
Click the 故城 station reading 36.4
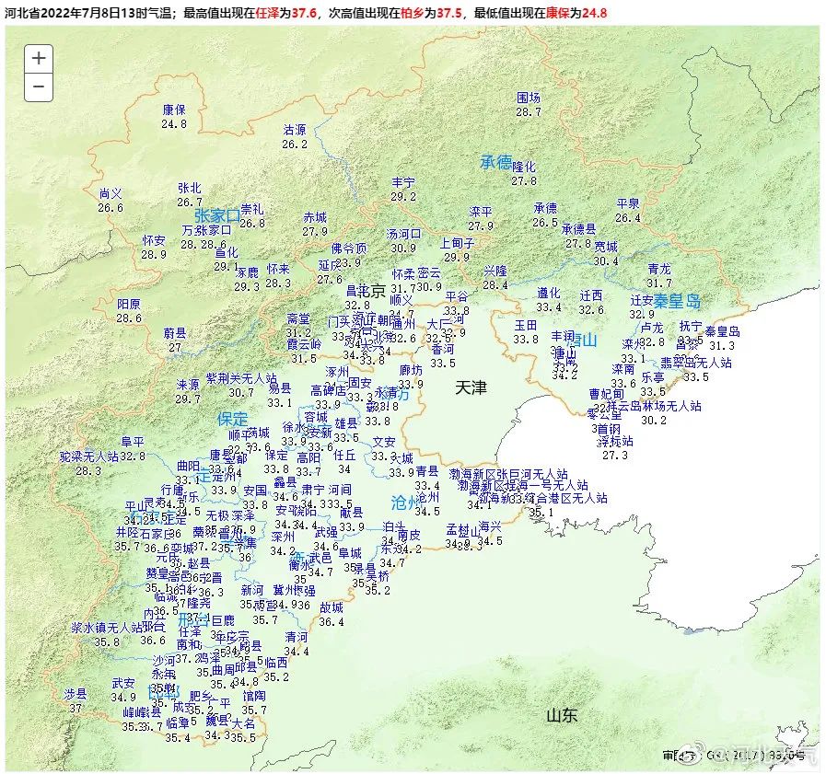[x=332, y=615]
